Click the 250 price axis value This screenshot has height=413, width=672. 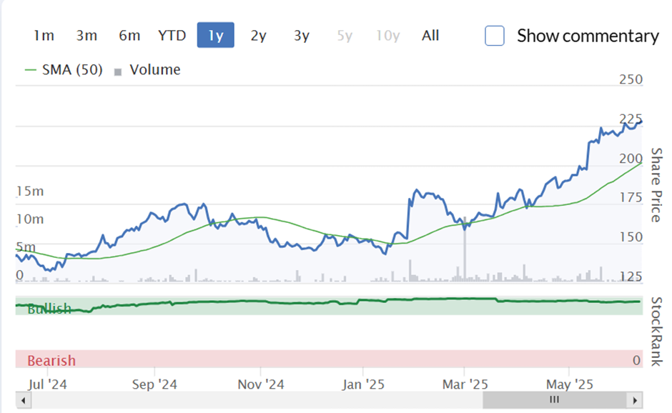pos(631,79)
